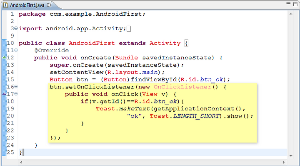Click 'Bundle' in the onCreate signature

[x=127, y=58]
